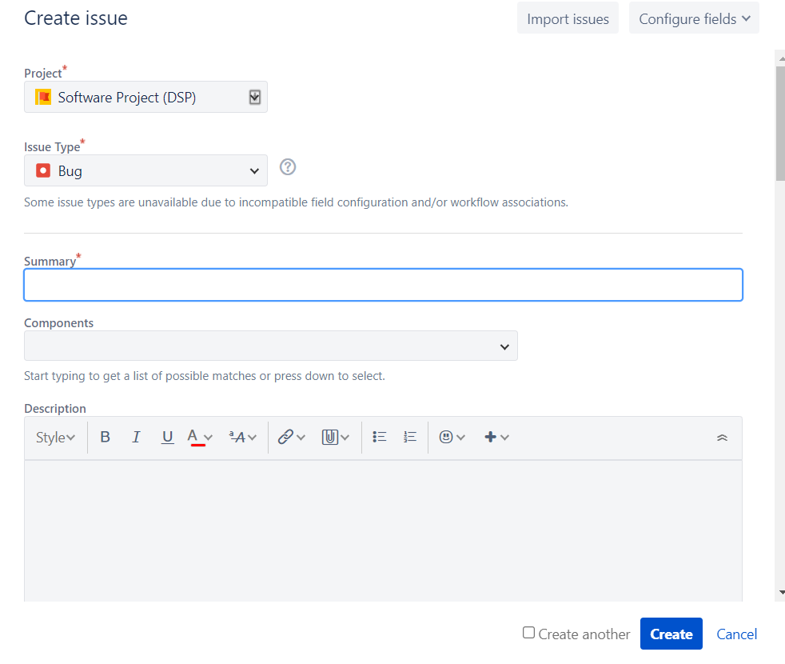The width and height of the screenshot is (785, 664).
Task: Click the scroll down arrow of scrollbar
Action: pyautogui.click(x=782, y=593)
